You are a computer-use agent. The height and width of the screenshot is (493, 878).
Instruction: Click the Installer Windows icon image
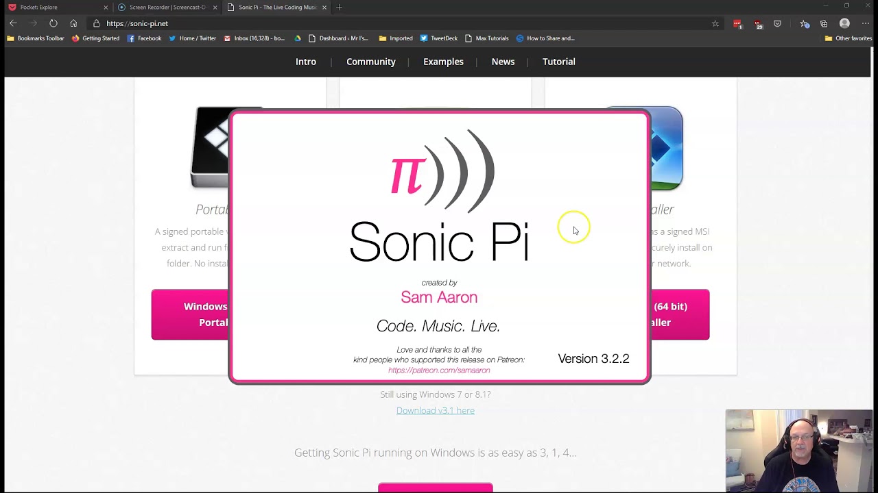coord(666,147)
